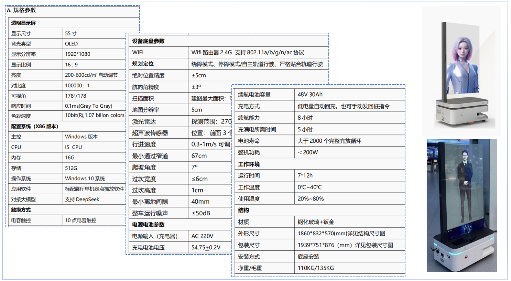Click the '规划定位' row label
Viewport: 511px width, 281px height.
(x=143, y=64)
